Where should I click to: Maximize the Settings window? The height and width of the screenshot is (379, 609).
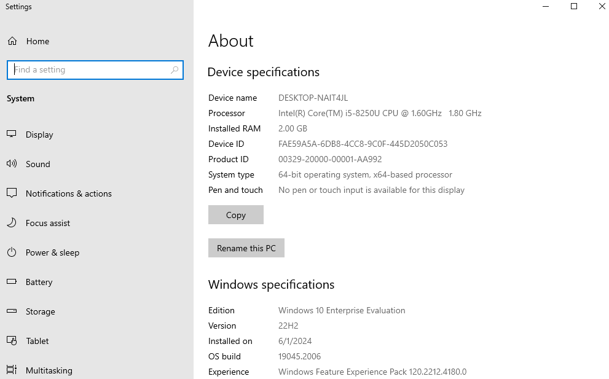573,7
